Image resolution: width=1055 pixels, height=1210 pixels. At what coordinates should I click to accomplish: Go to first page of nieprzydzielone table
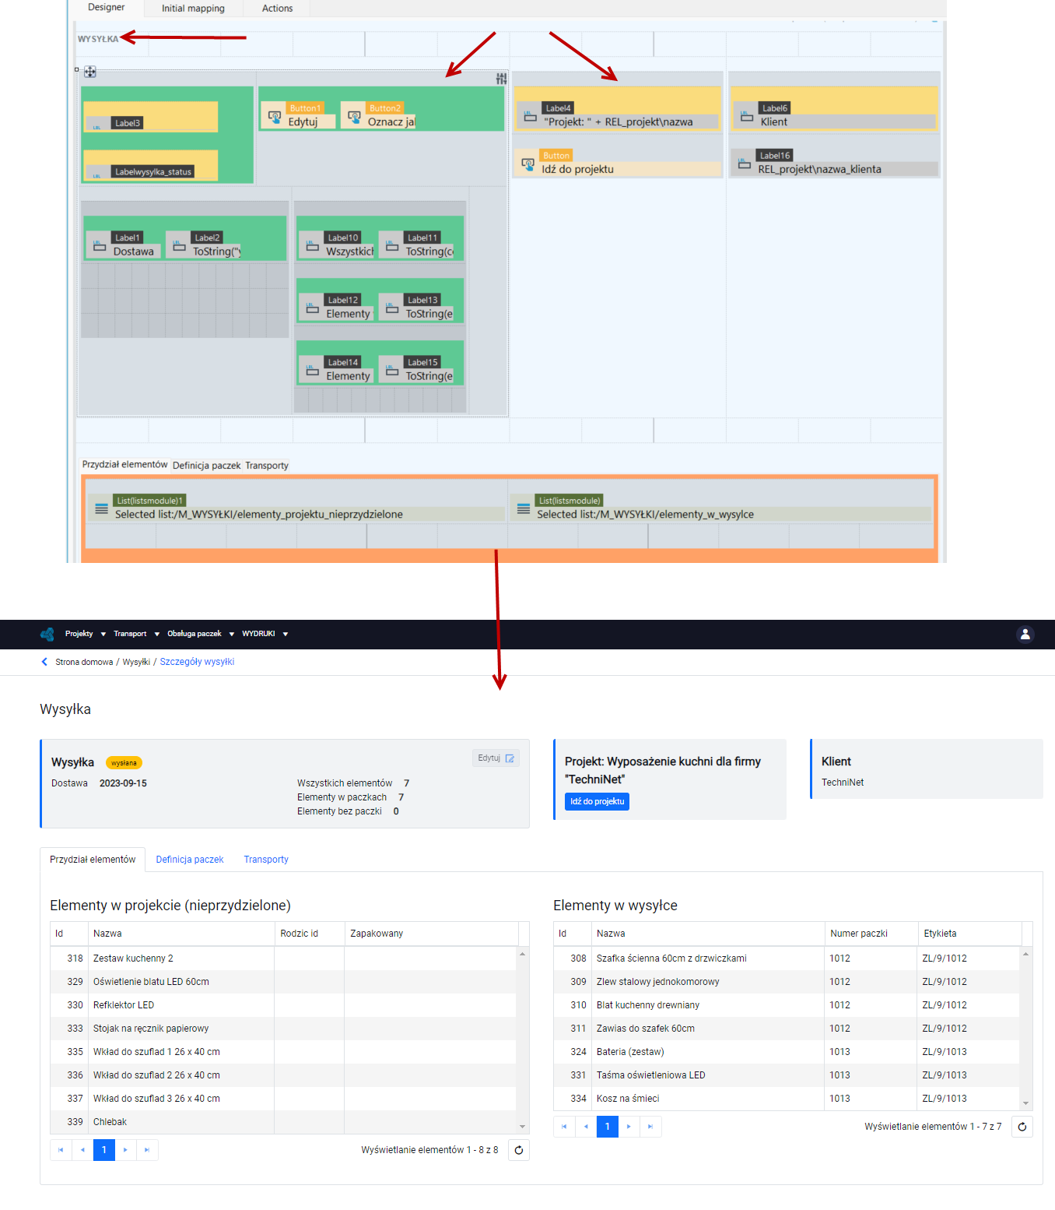pyautogui.click(x=61, y=1150)
